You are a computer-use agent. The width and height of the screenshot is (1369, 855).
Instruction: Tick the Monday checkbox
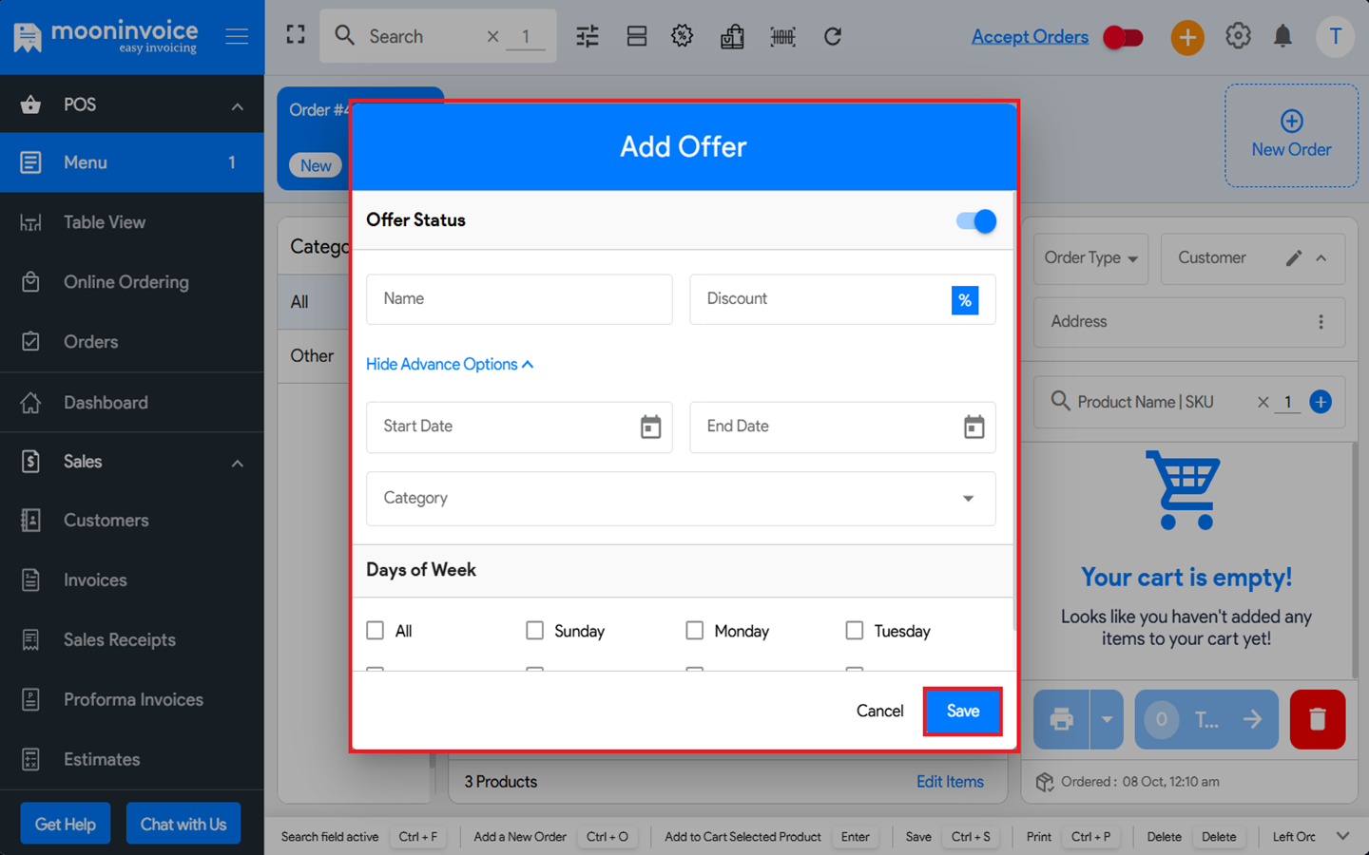[x=695, y=631]
